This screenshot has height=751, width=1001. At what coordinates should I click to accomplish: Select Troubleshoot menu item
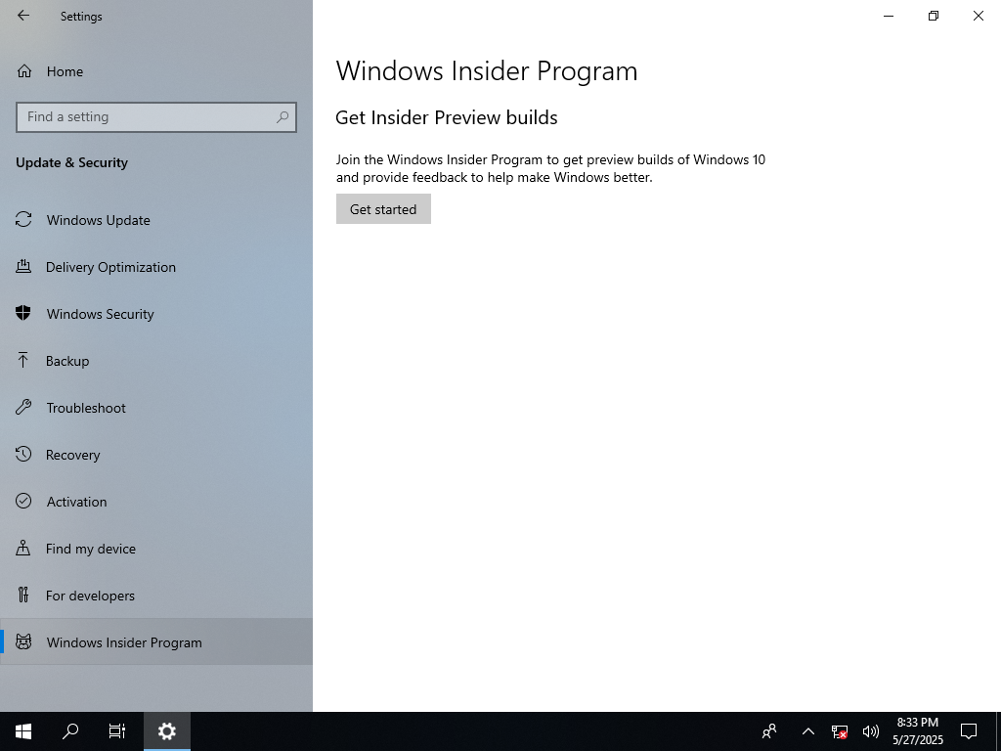[x=156, y=408]
